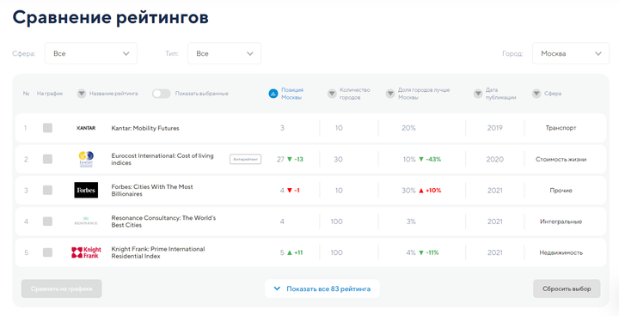Click filter icon next to Название рейтинга

(x=82, y=94)
